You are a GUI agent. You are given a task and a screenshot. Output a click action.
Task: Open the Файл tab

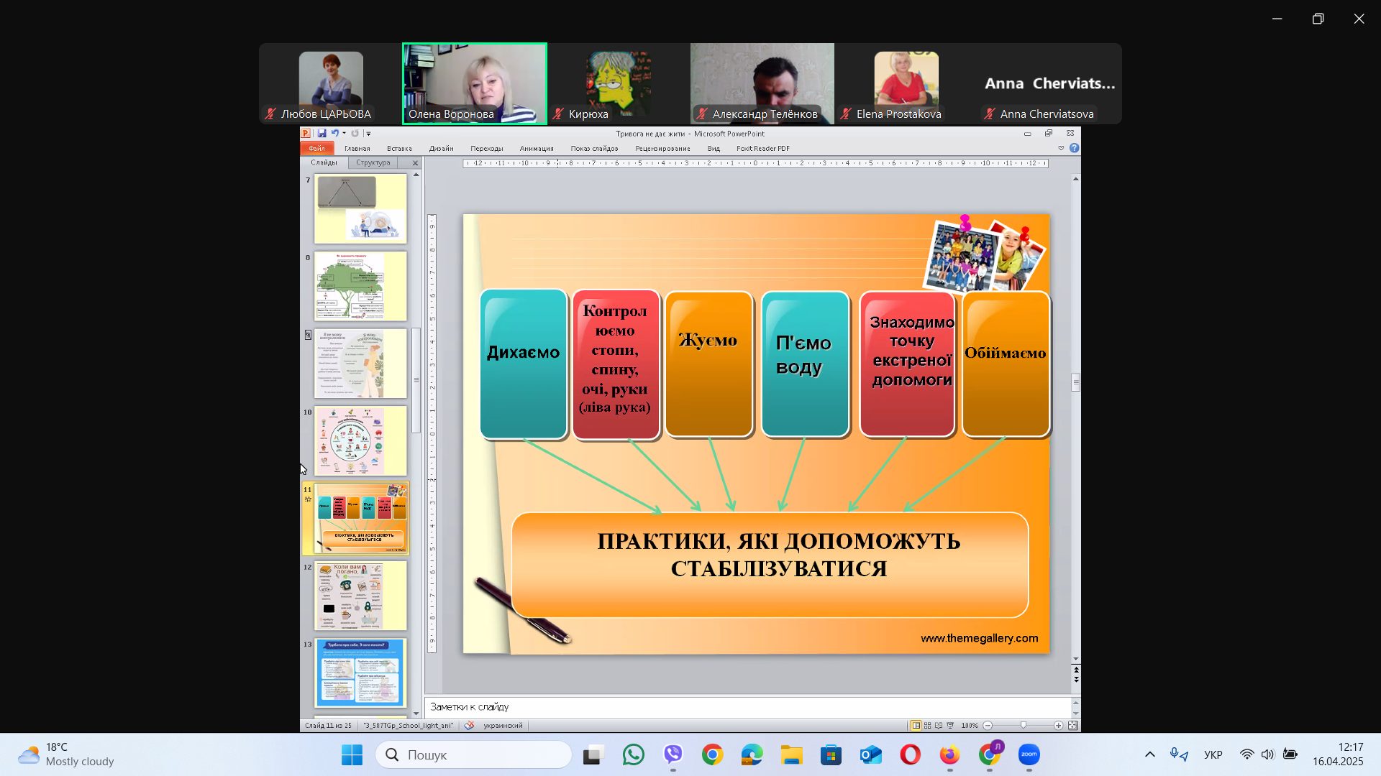316,149
